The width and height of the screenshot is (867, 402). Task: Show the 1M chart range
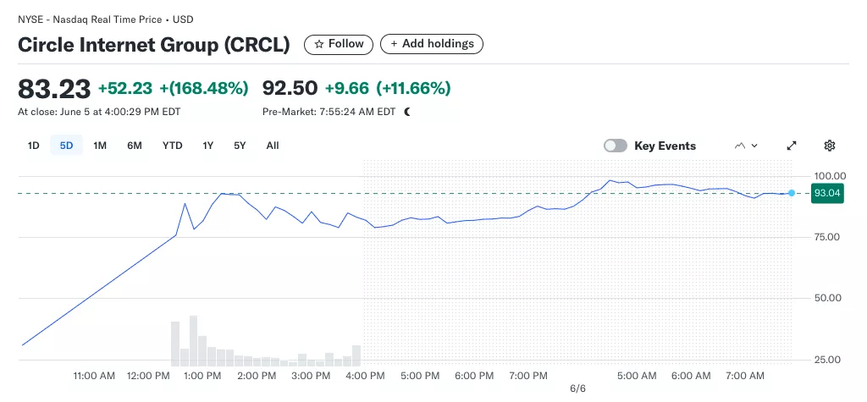(100, 146)
